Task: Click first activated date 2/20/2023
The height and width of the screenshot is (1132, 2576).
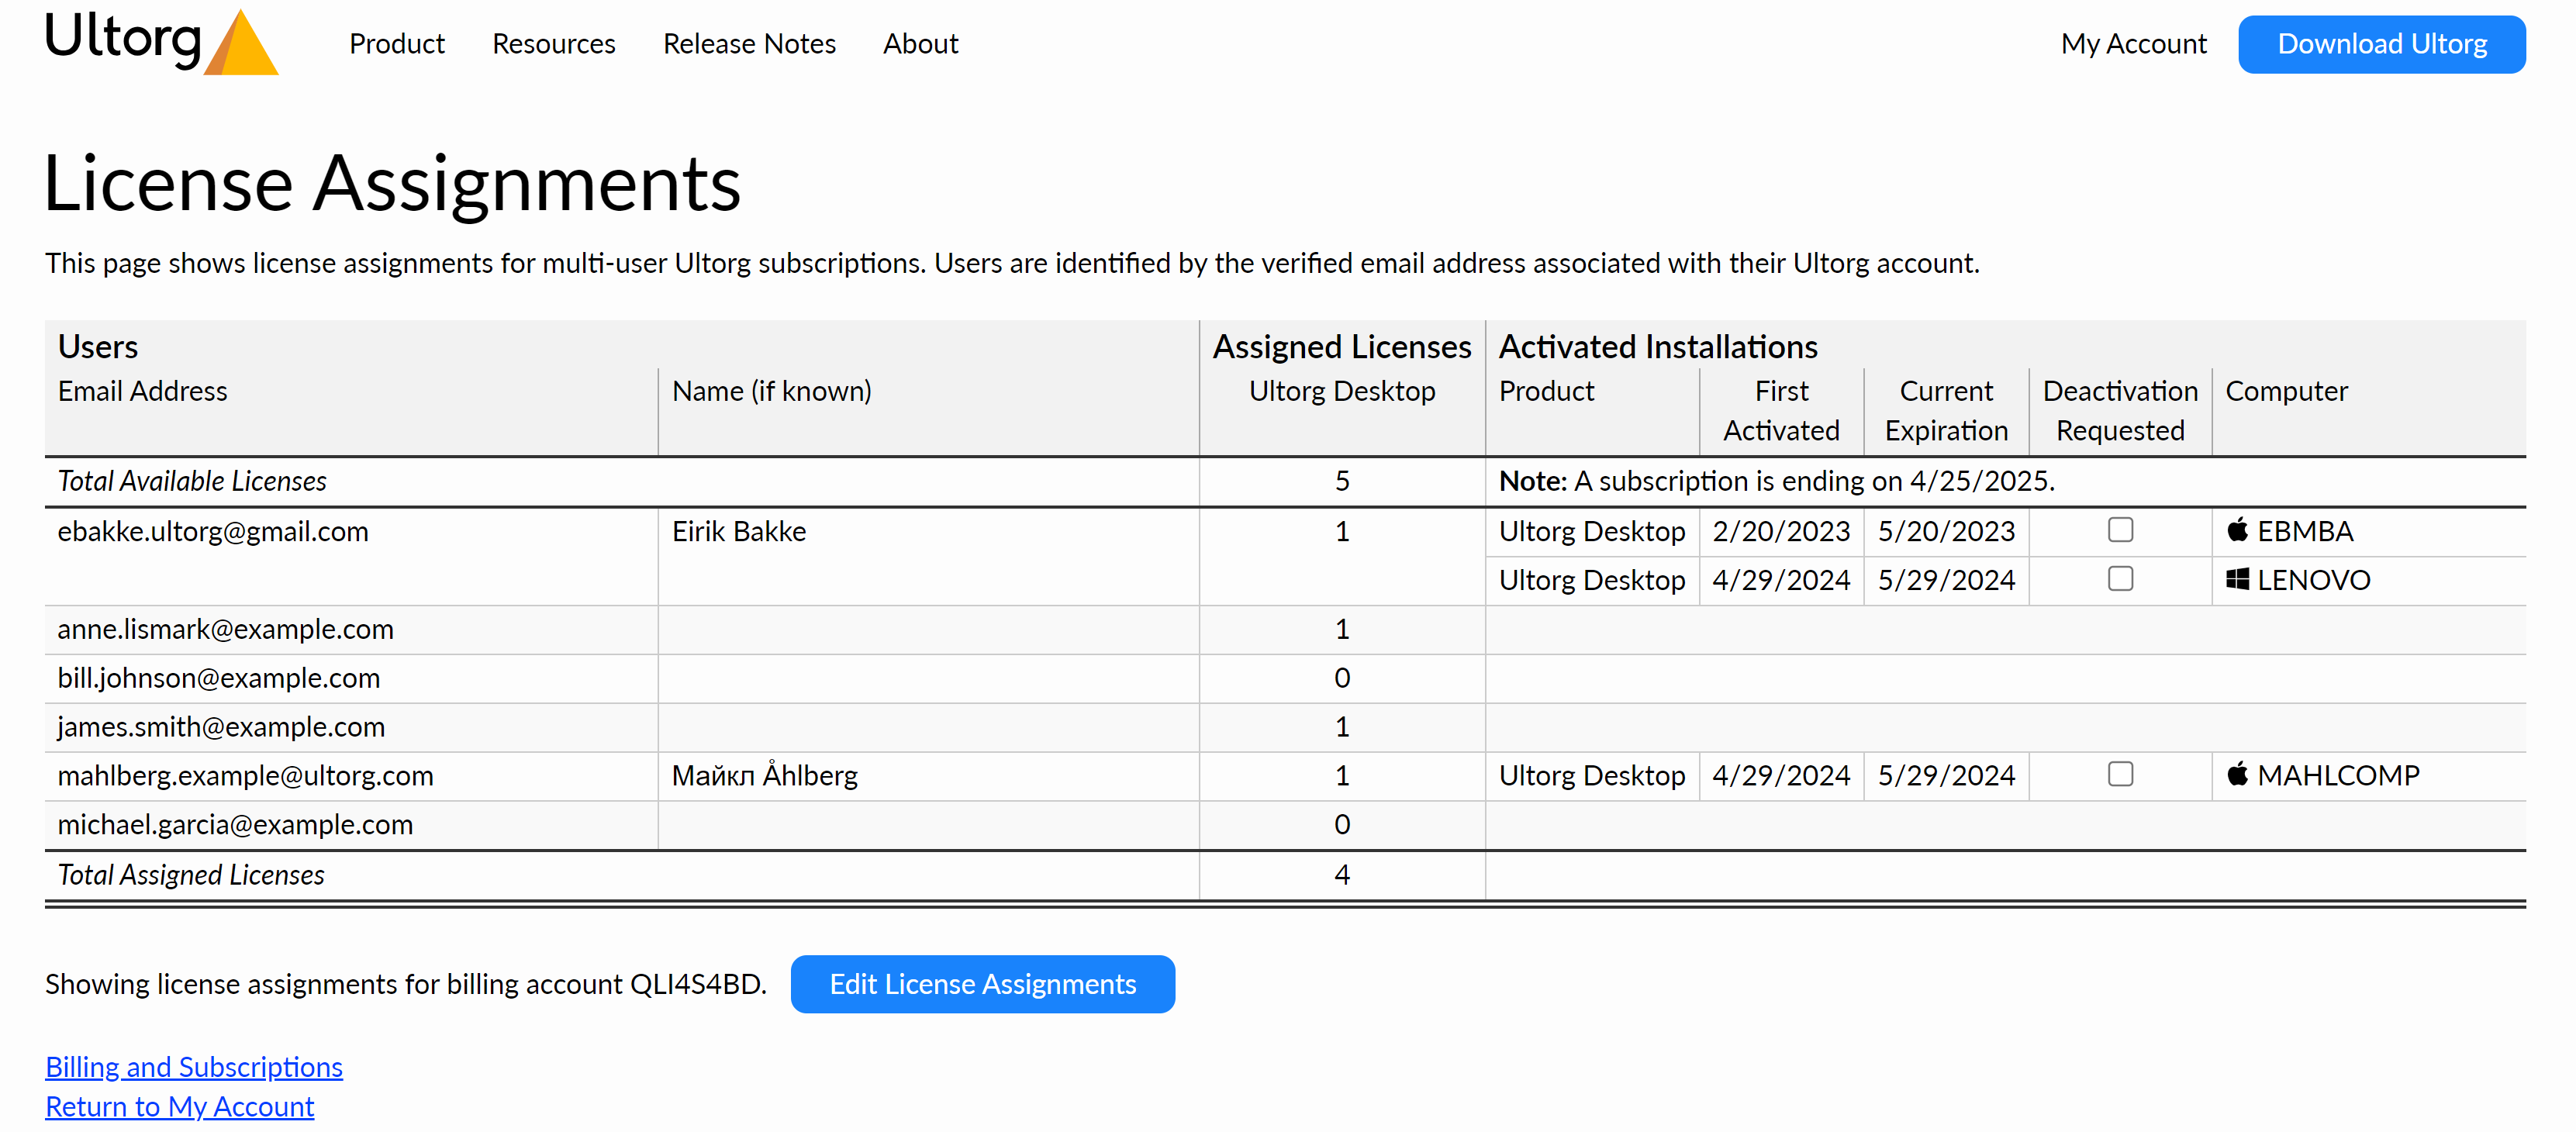Action: [x=1781, y=531]
